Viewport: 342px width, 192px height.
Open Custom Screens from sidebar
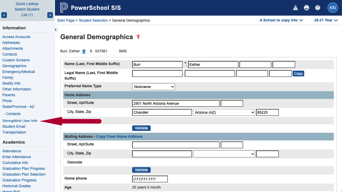(x=16, y=60)
